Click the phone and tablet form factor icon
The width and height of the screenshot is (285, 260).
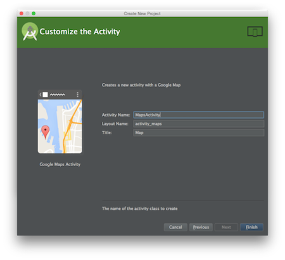[x=255, y=32]
